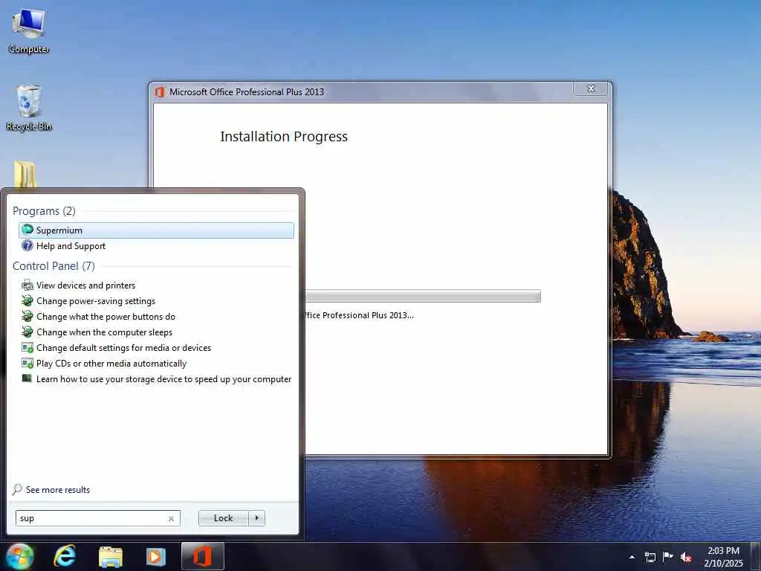The image size is (761, 571).
Task: Open Change when the computer sleeps
Action: click(104, 332)
